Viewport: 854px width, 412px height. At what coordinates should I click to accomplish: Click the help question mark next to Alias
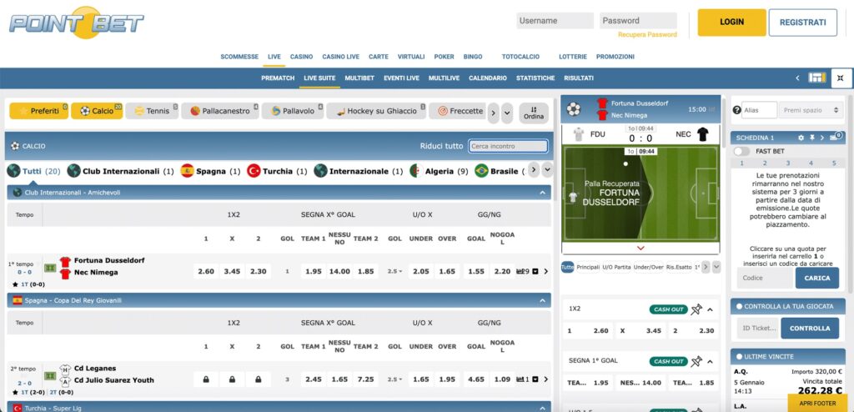tap(736, 110)
